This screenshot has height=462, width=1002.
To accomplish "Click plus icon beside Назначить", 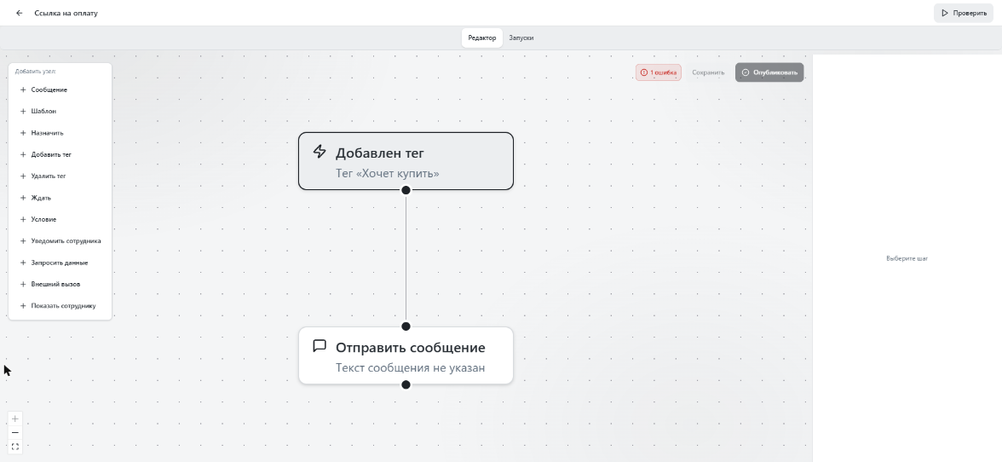I will (23, 133).
